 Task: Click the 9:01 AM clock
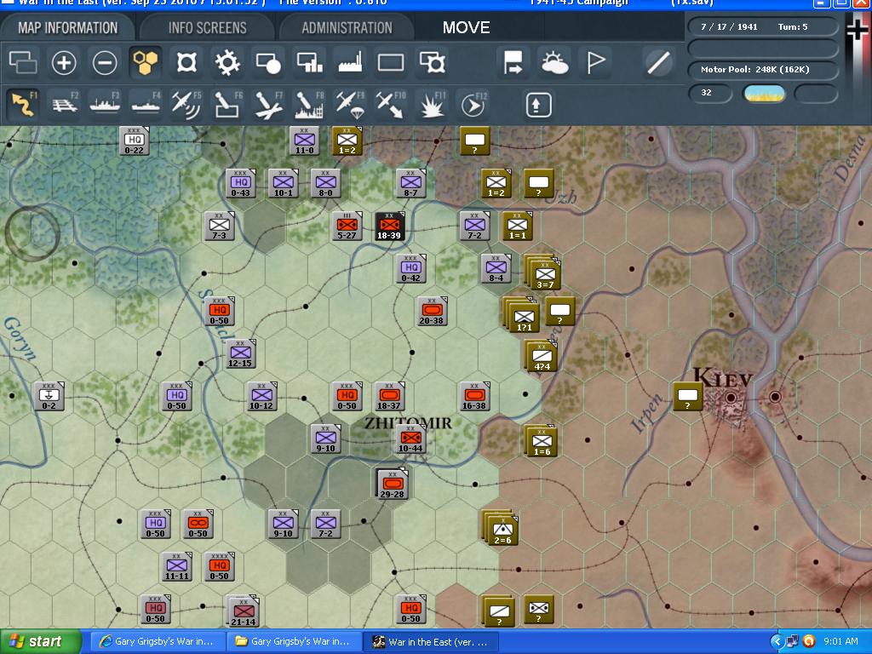(x=840, y=641)
